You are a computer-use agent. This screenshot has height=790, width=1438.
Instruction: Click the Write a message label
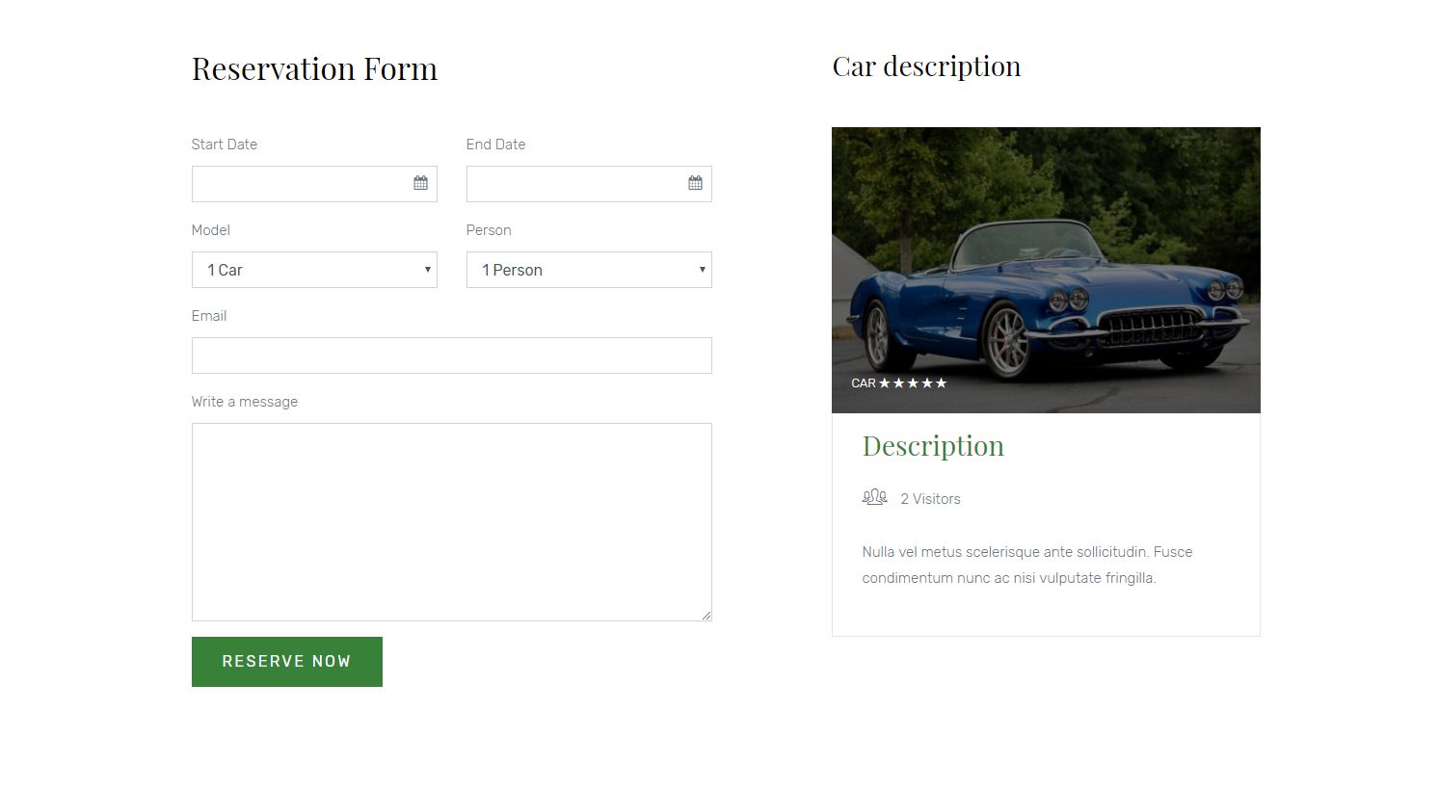tap(244, 402)
